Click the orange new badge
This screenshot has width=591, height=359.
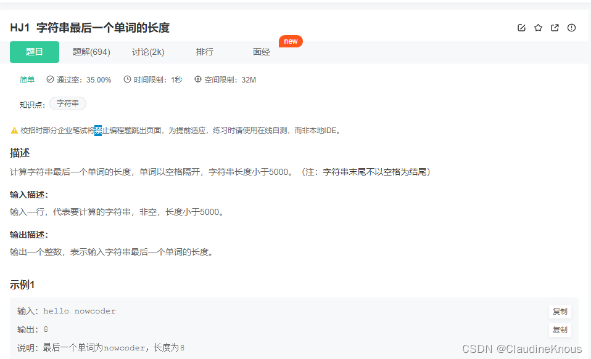click(x=291, y=41)
